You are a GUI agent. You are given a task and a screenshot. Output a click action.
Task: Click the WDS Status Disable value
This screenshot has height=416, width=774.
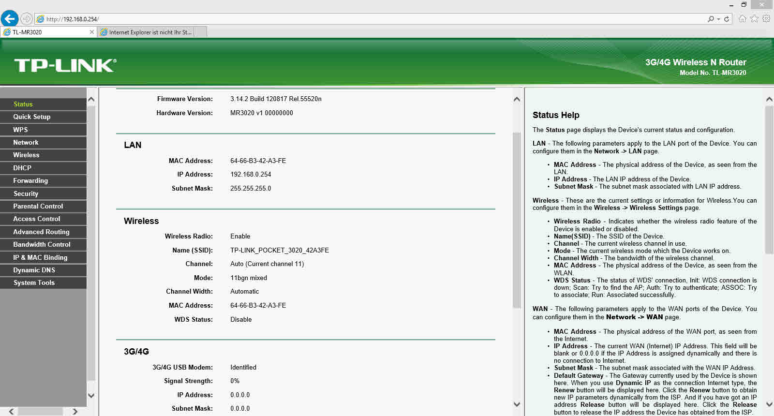coord(241,319)
